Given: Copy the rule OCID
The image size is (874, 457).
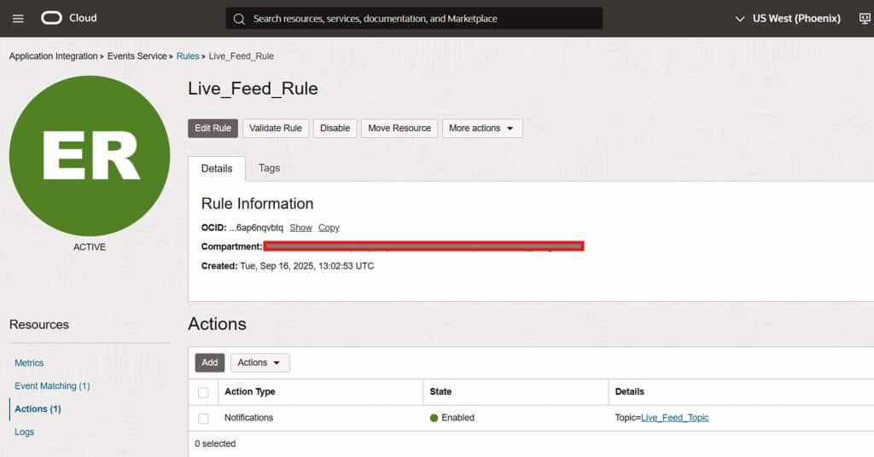Looking at the screenshot, I should (329, 228).
